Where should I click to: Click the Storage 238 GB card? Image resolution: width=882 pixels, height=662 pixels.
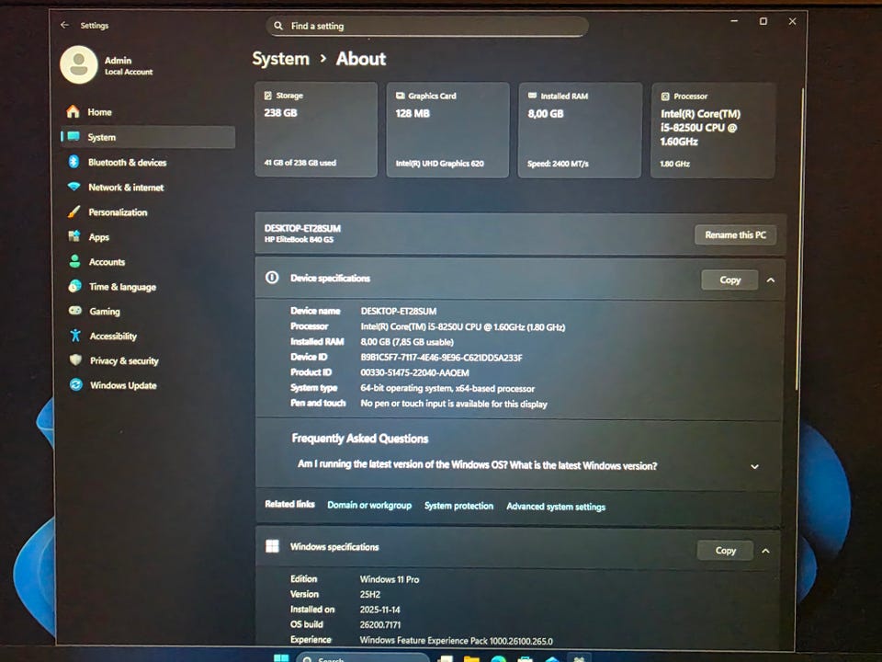(x=316, y=130)
